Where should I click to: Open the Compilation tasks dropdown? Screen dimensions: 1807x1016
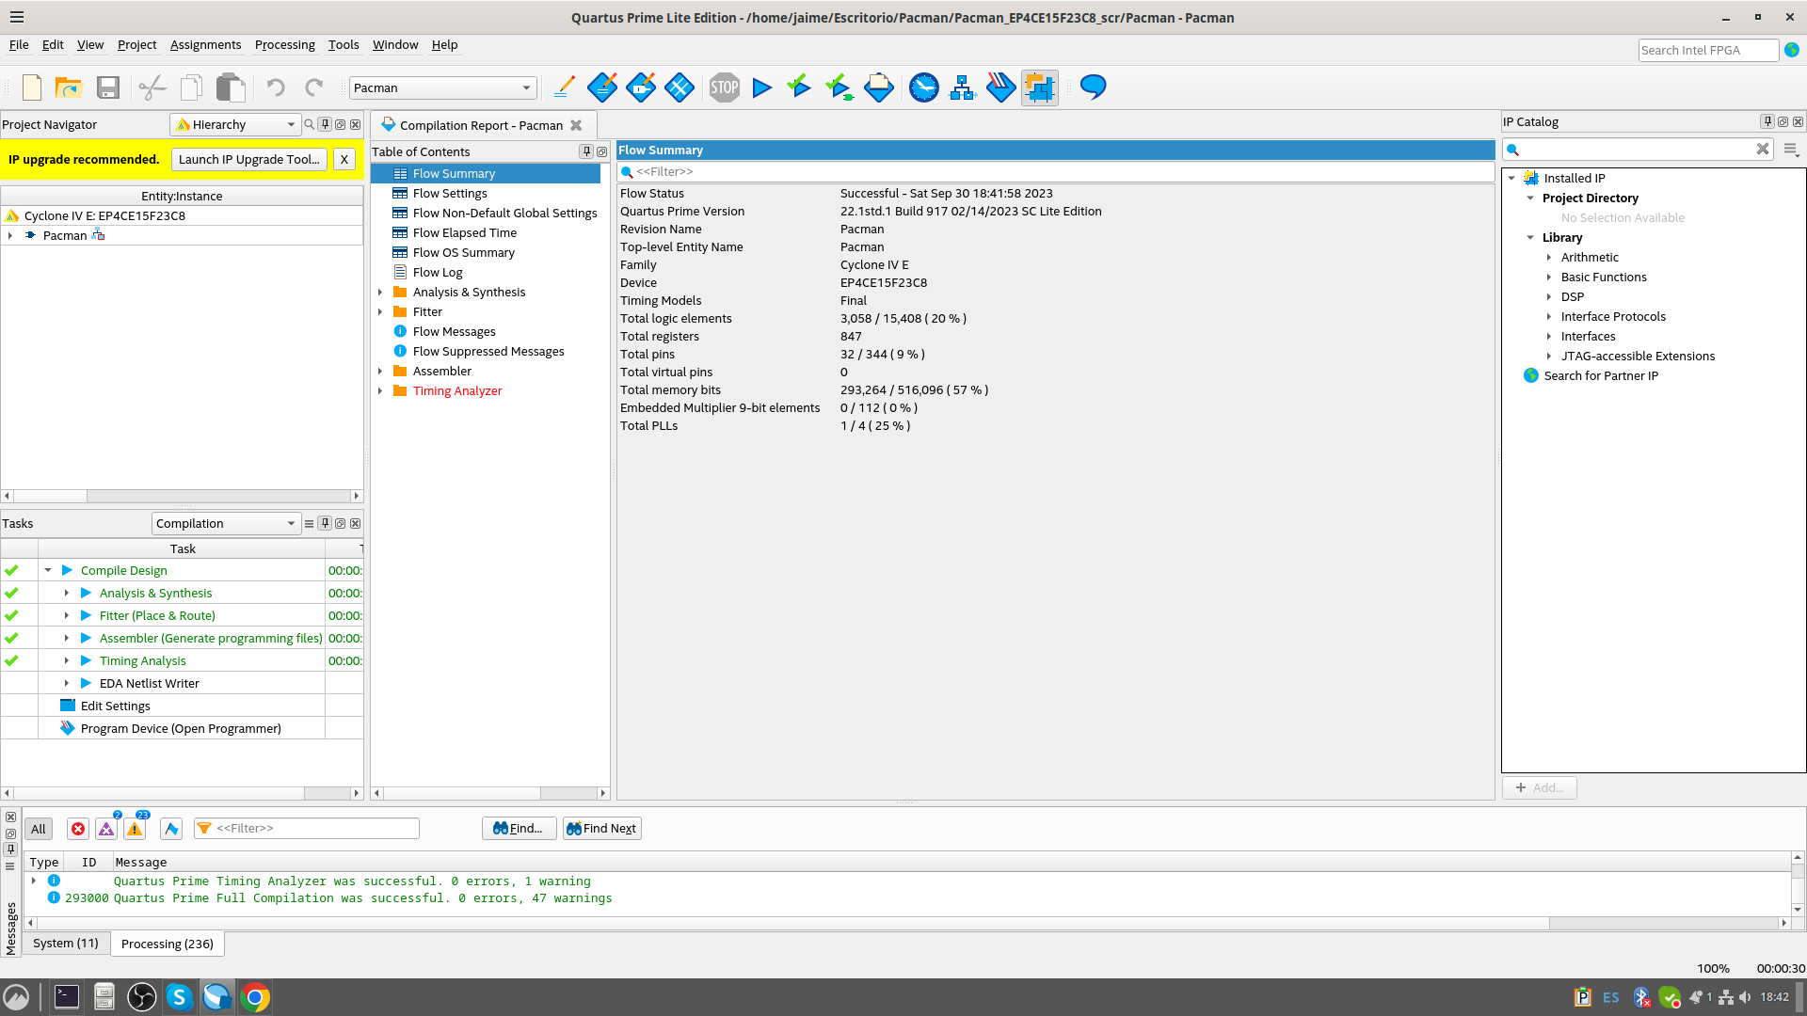click(x=225, y=524)
